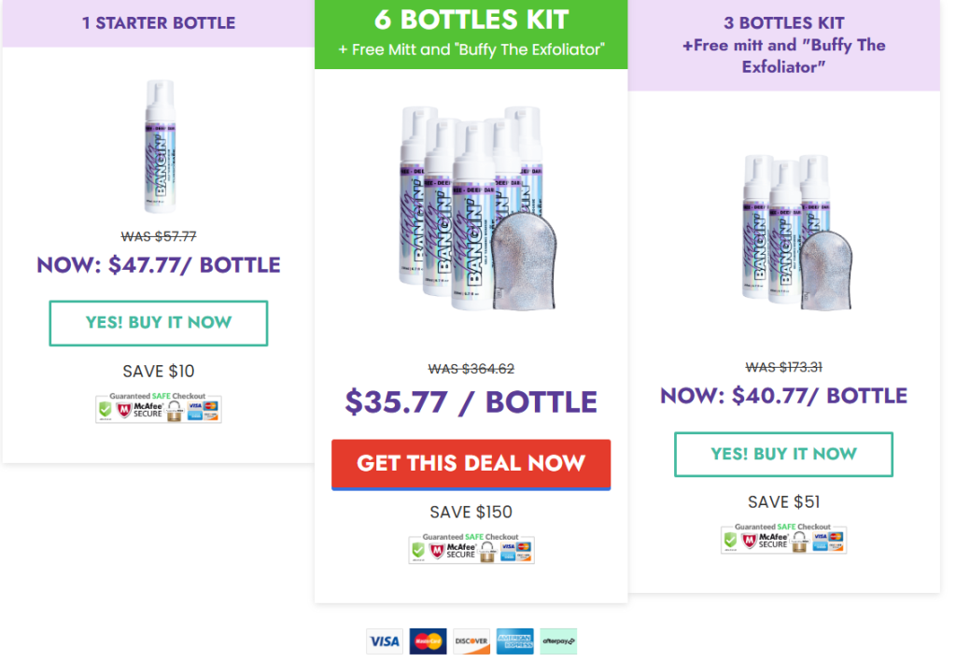Click the 1 STARTER BOTTLE header
Screen dimensions: 956x662
[x=159, y=23]
